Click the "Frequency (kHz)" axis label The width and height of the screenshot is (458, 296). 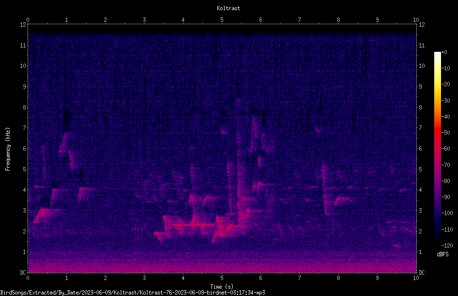8,149
